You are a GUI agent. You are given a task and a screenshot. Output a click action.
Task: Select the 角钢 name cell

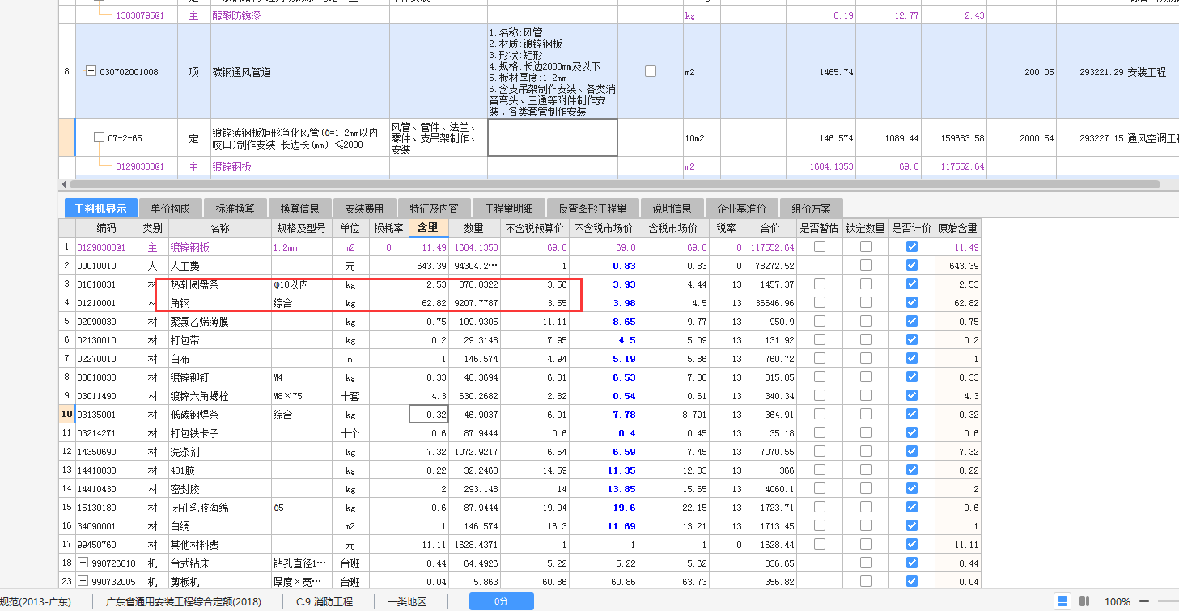pos(219,303)
